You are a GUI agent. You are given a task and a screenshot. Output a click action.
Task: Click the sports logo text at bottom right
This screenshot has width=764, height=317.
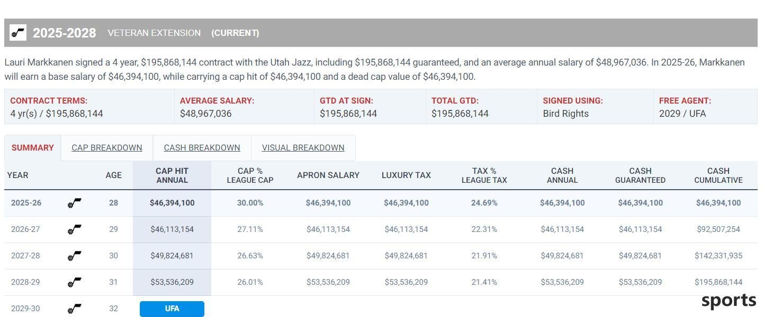(729, 301)
